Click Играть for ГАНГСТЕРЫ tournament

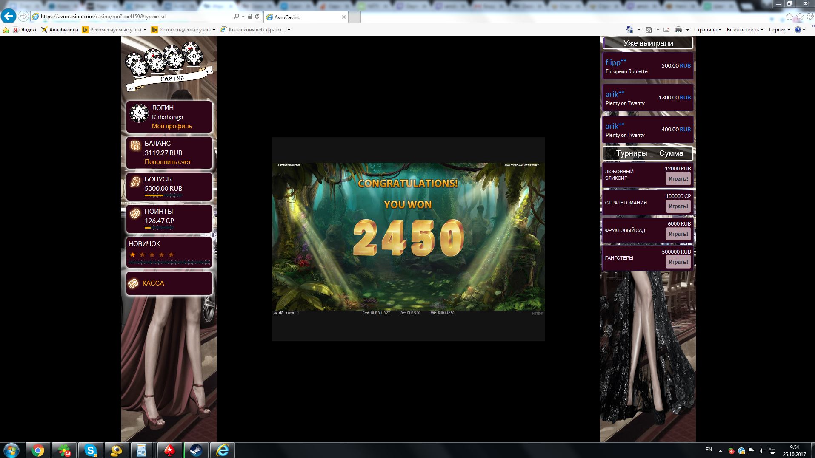click(x=678, y=262)
